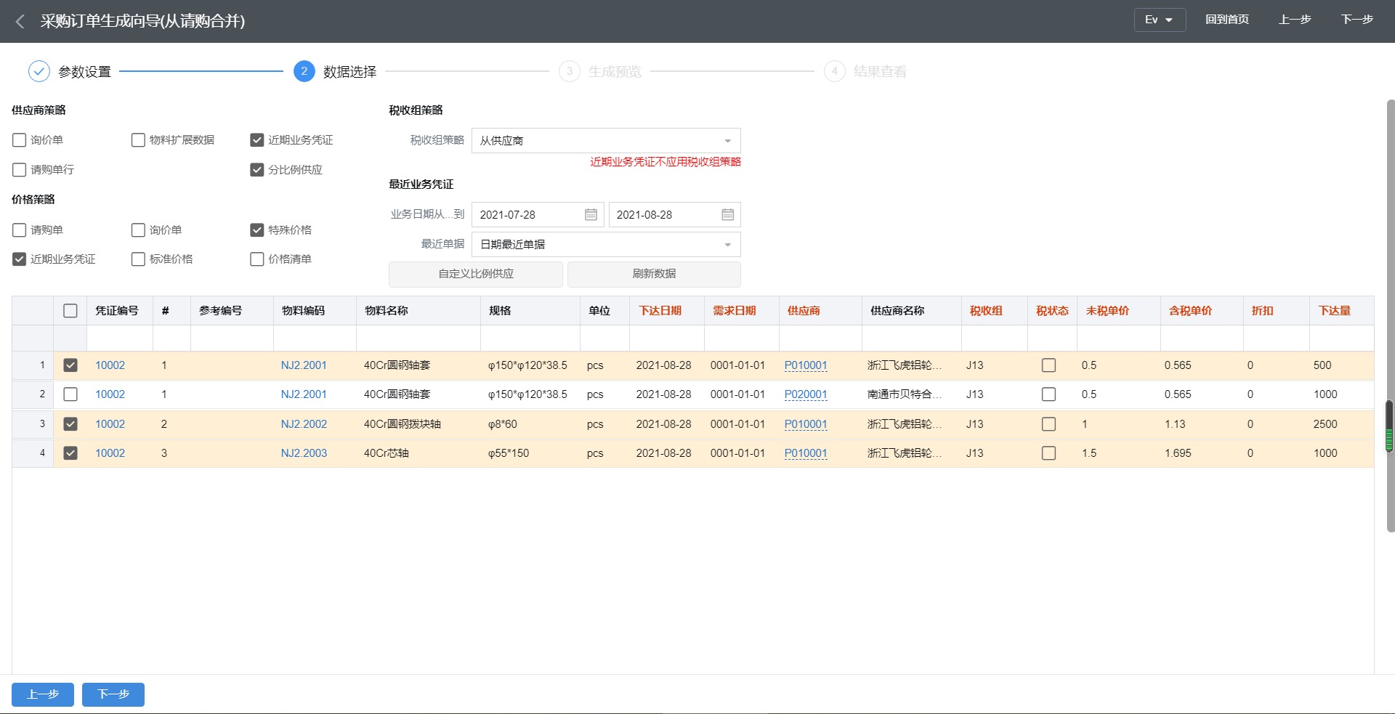Open material code NJ2.2002 link
The image size is (1395, 714).
coord(304,424)
